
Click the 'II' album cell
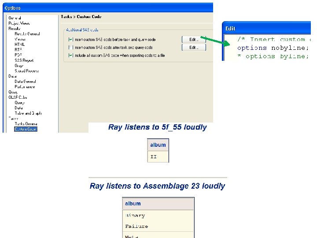click(x=158, y=156)
